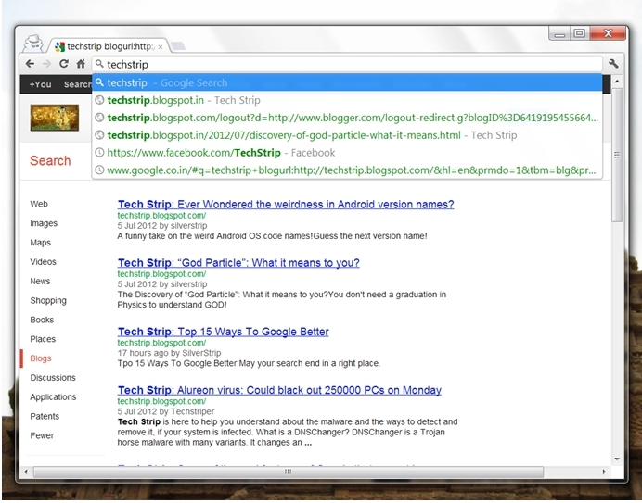
Task: Switch to Videos results
Action: [43, 262]
